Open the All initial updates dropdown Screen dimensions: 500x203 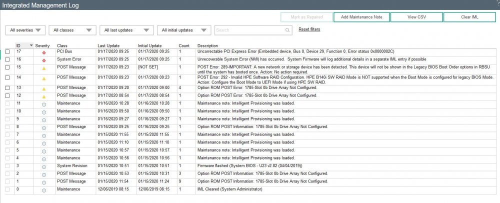(x=184, y=30)
